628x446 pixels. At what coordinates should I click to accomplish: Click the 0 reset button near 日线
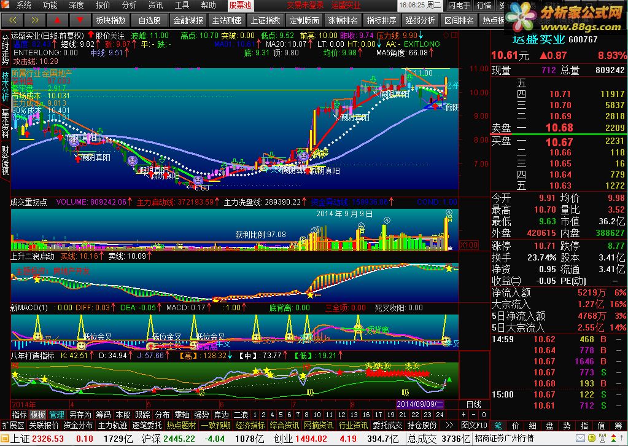[x=483, y=415]
